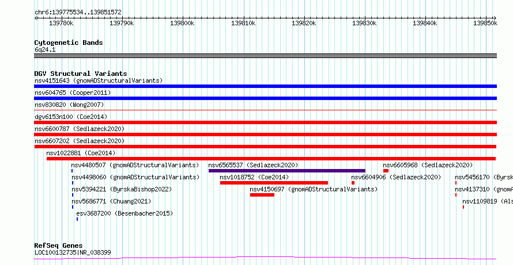Image resolution: width=513 pixels, height=265 pixels.
Task: Select the blue nsv604765 variant bar
Action: click(265, 98)
